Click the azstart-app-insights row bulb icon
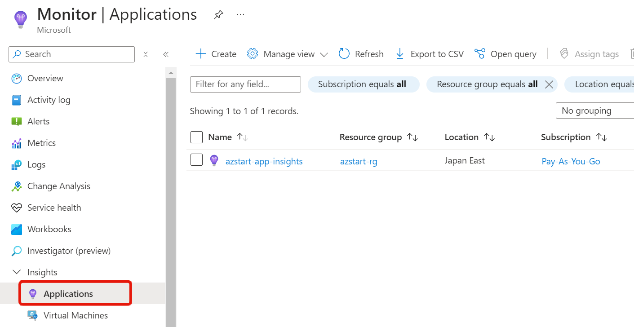Screen dimensions: 634x327 [x=214, y=160]
